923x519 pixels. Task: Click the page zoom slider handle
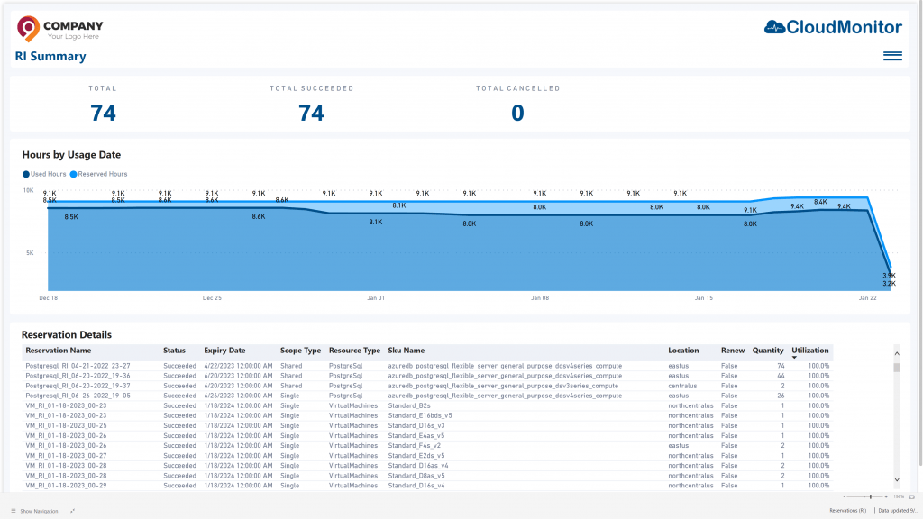[x=871, y=496]
